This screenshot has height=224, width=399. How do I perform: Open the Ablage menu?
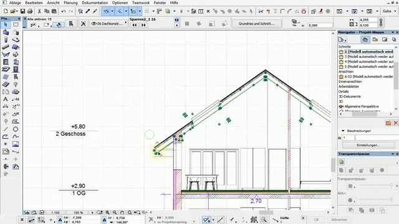click(x=15, y=2)
